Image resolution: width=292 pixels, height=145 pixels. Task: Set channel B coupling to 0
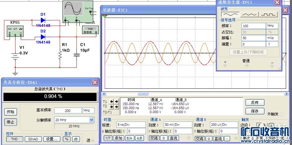tap(209, 139)
